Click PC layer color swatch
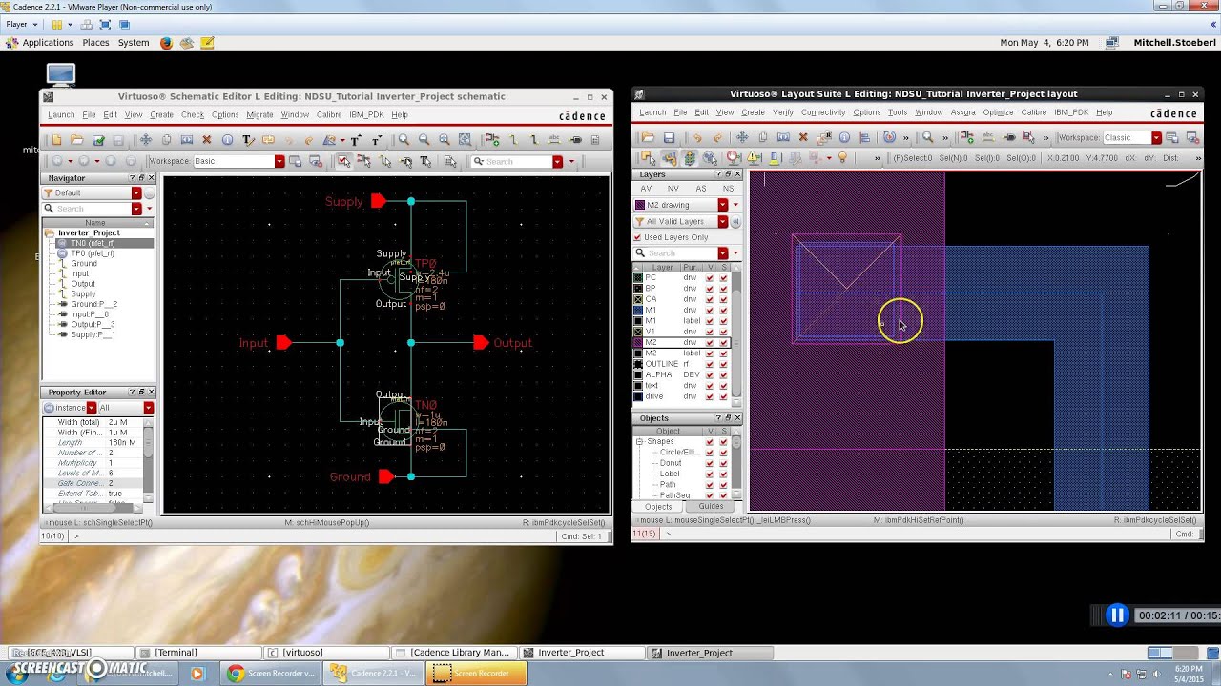The height and width of the screenshot is (686, 1221). click(x=638, y=277)
